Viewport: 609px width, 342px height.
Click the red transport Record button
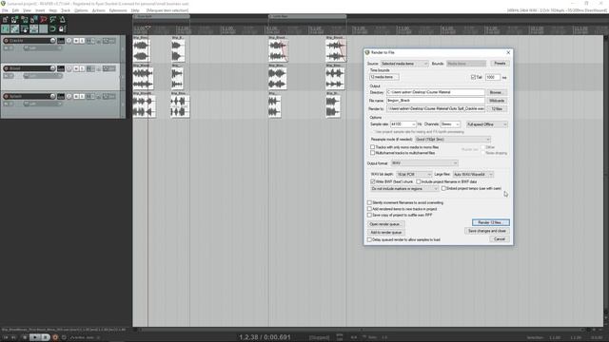(55, 337)
